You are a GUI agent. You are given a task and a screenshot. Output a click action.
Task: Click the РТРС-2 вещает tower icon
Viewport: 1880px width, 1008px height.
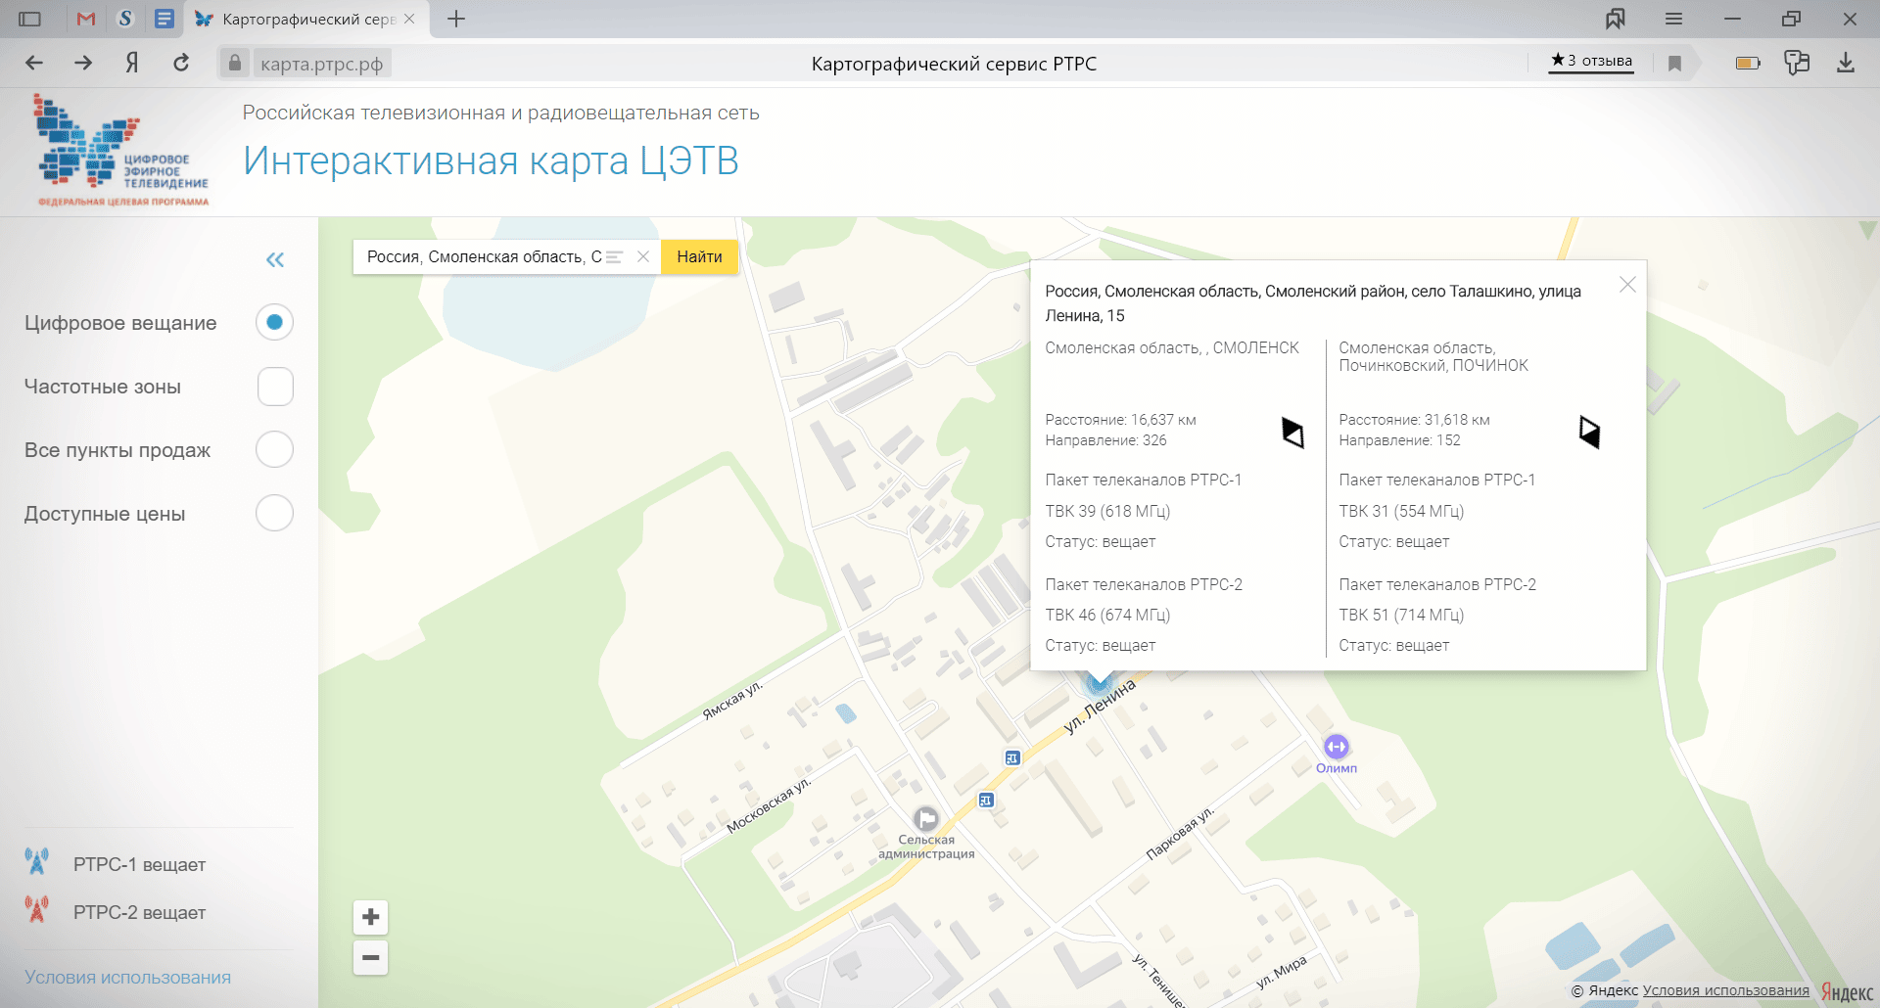click(37, 909)
